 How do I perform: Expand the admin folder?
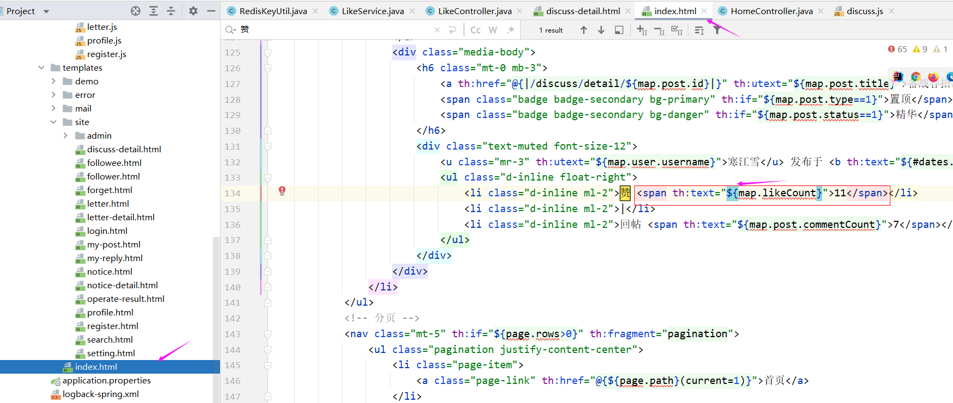coord(65,135)
